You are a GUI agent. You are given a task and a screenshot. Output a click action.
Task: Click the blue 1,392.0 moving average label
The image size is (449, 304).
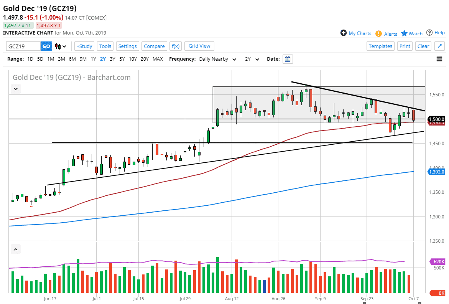point(436,172)
